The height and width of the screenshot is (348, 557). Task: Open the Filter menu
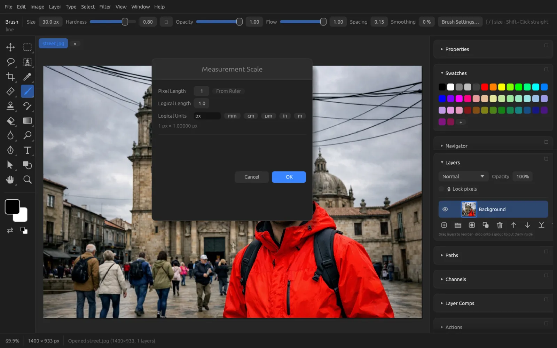click(x=105, y=7)
